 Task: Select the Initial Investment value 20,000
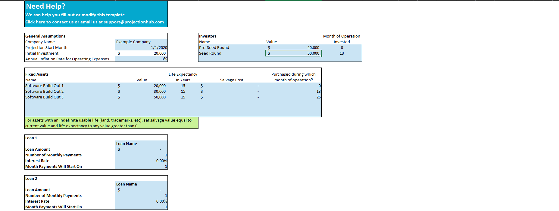click(142, 53)
